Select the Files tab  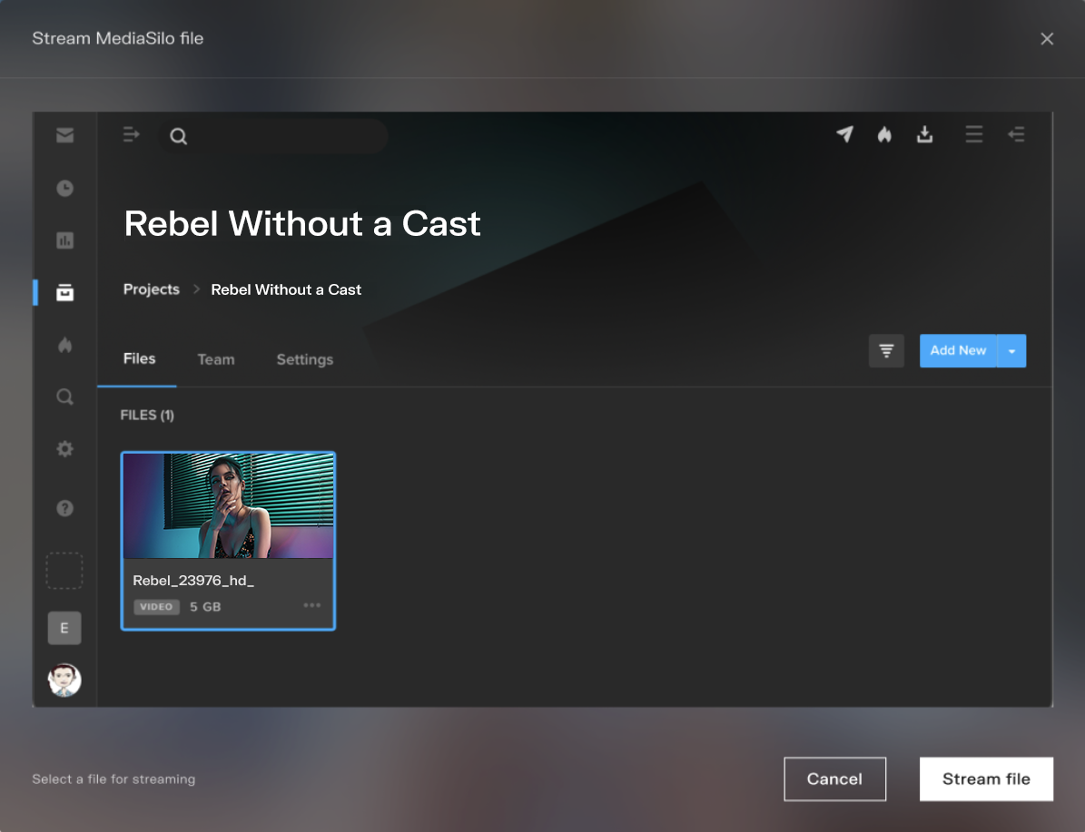tap(139, 358)
